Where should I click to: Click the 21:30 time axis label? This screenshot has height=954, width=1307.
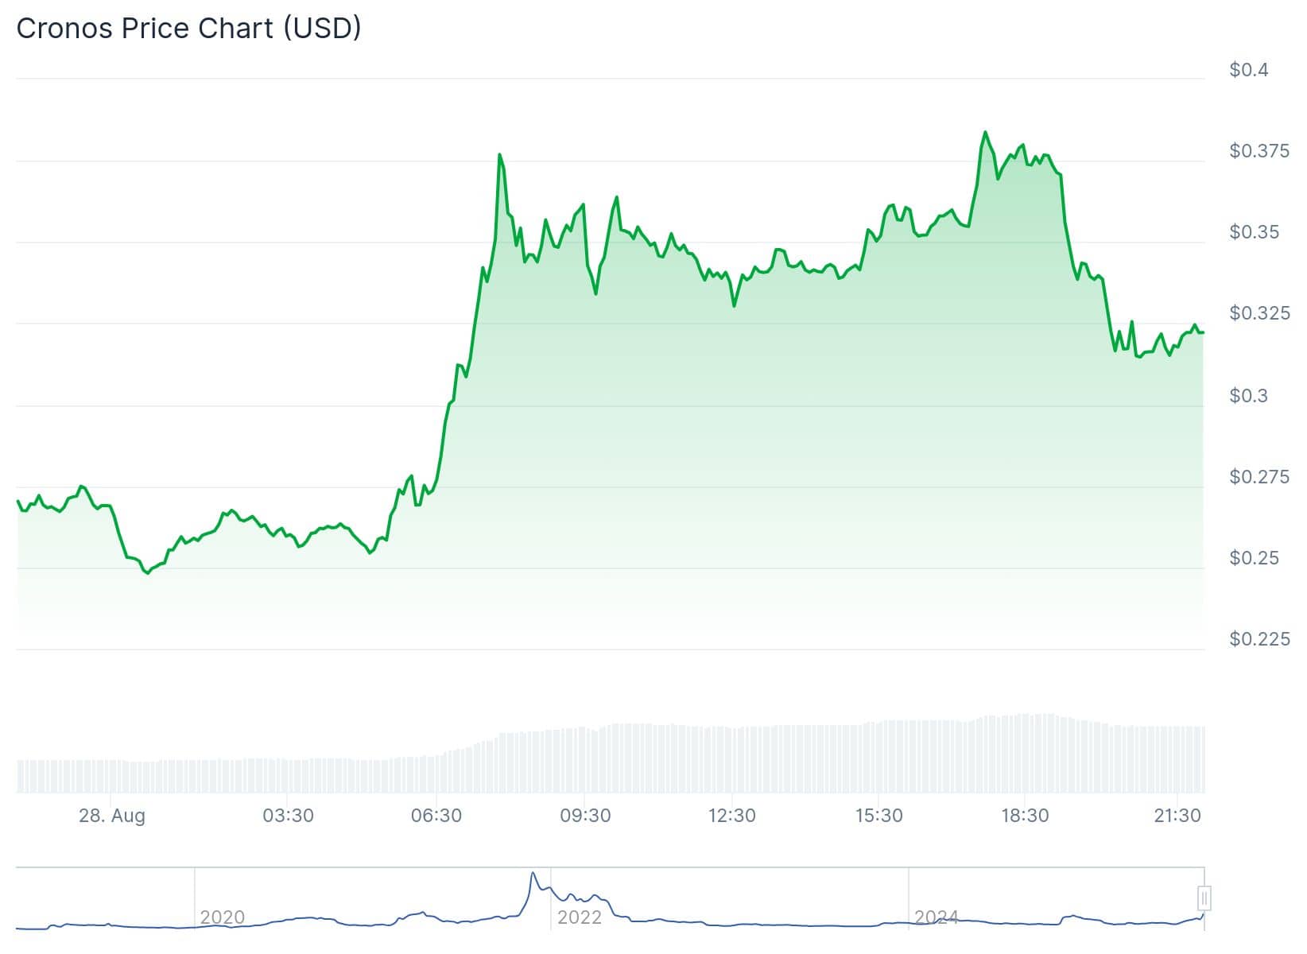coord(1177,816)
